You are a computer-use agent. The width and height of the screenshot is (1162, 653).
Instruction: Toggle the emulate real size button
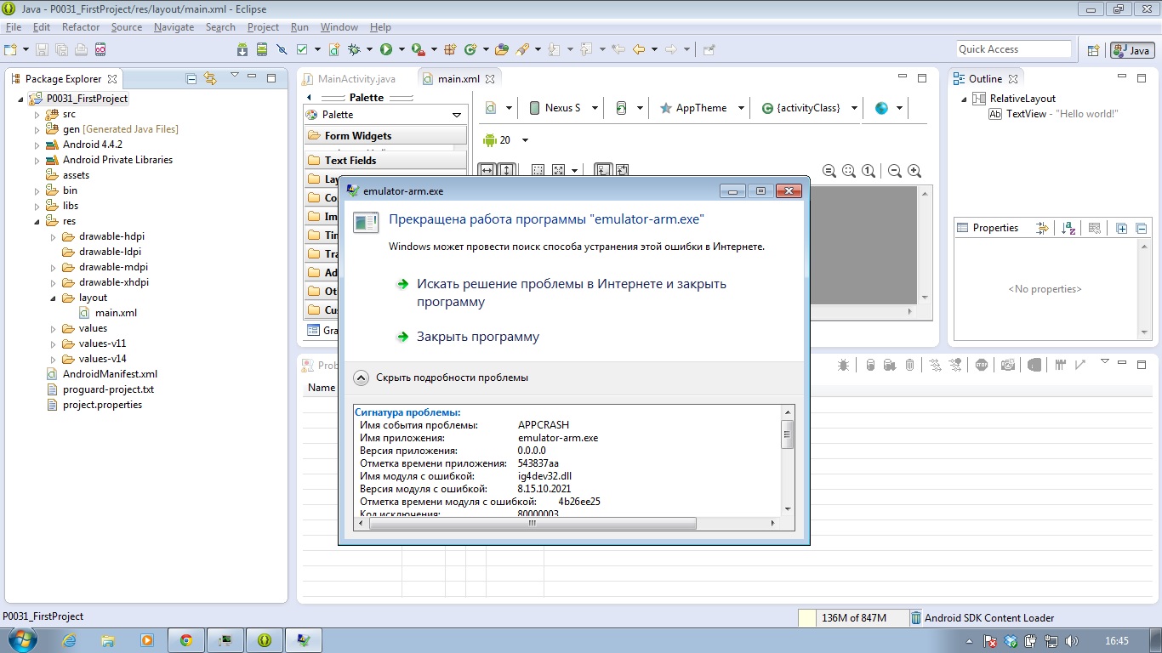[x=829, y=170]
